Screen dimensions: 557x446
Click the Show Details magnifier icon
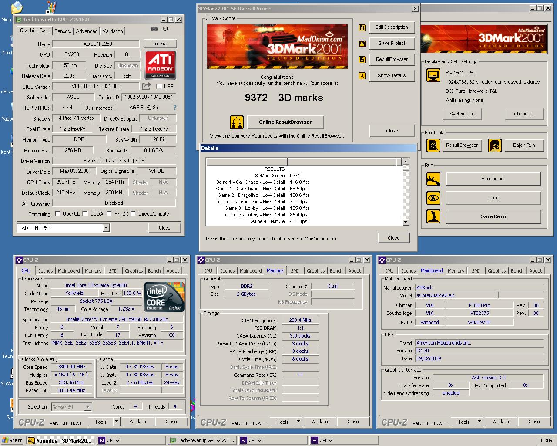coord(362,76)
